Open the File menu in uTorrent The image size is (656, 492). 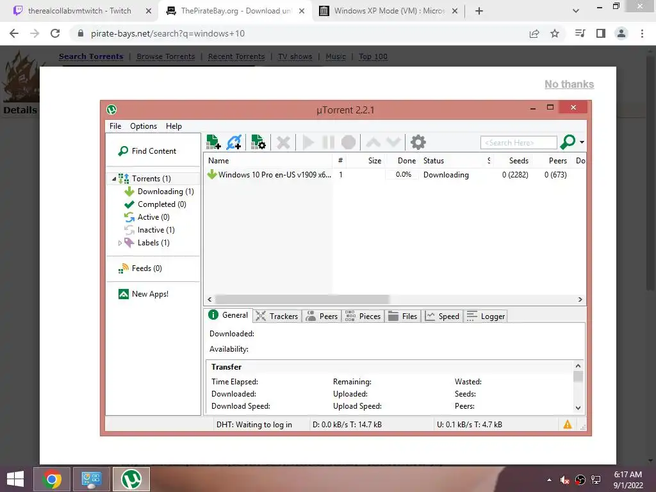click(115, 126)
